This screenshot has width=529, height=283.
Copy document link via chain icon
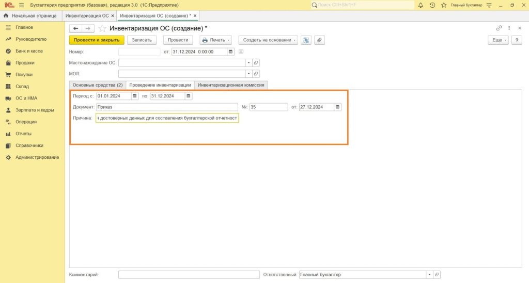point(499,28)
